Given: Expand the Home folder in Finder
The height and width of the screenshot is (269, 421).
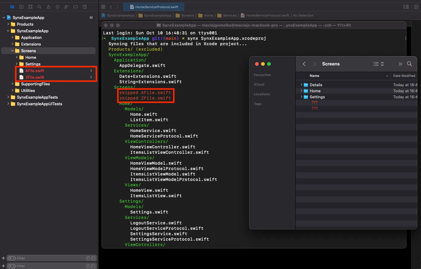Looking at the screenshot, I should 301,91.
